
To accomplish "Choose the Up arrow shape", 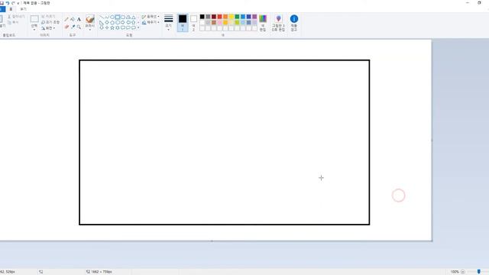I will coord(134,22).
